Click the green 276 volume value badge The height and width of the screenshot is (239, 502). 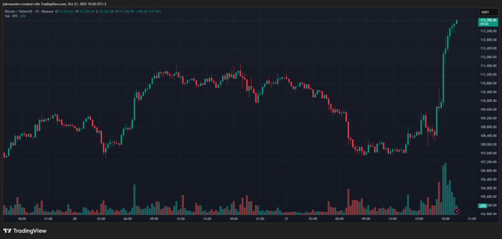click(482, 206)
